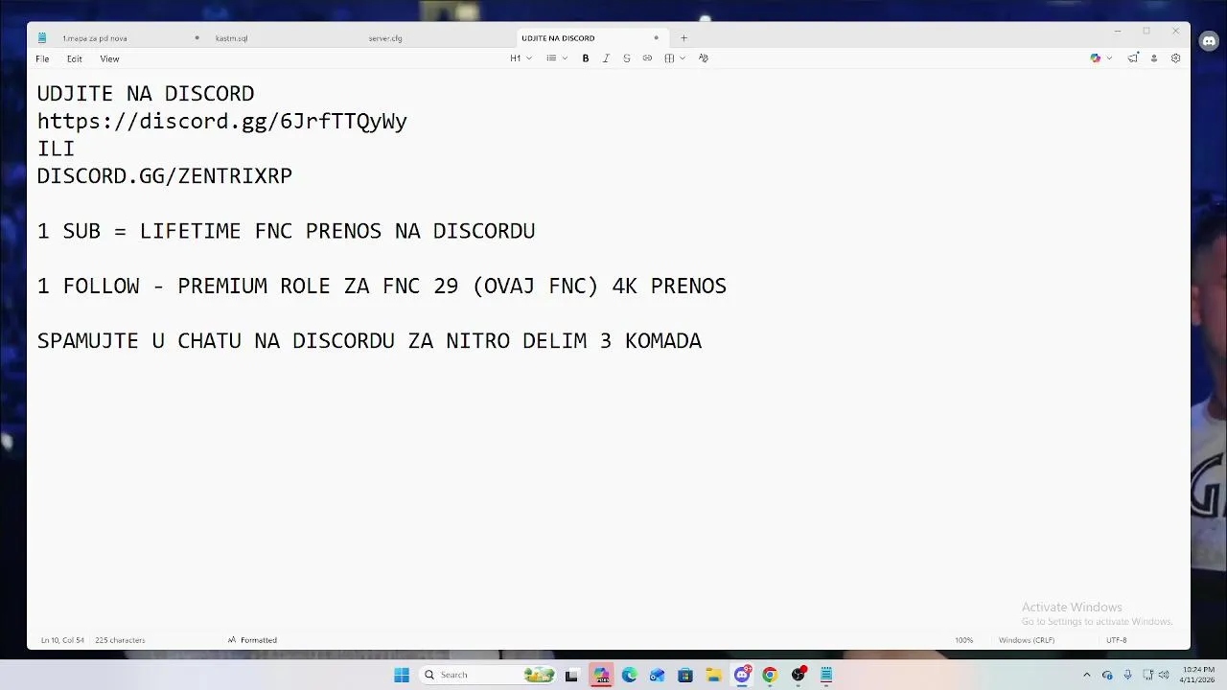
Task: Open OBS Studio from the taskbar
Action: click(799, 675)
